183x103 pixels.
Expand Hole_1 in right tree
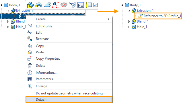(129, 27)
